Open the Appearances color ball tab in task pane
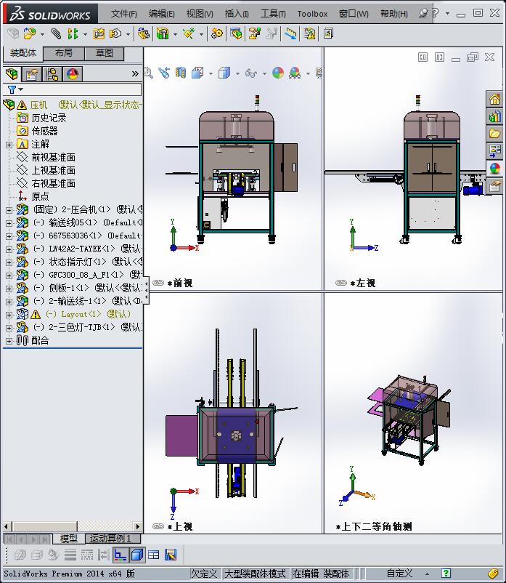The height and width of the screenshot is (583, 506). [x=494, y=168]
